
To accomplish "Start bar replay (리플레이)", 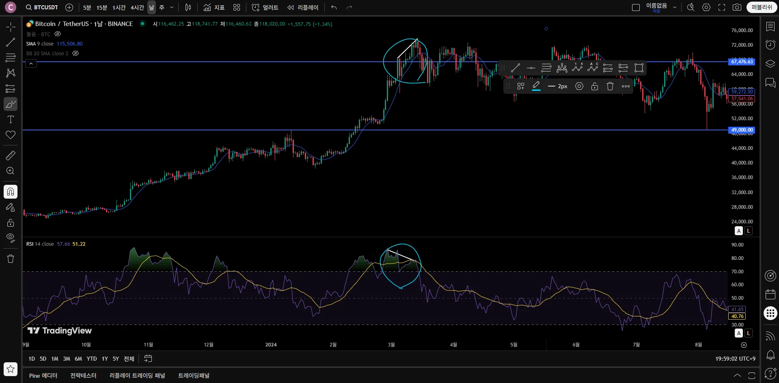I will (303, 7).
